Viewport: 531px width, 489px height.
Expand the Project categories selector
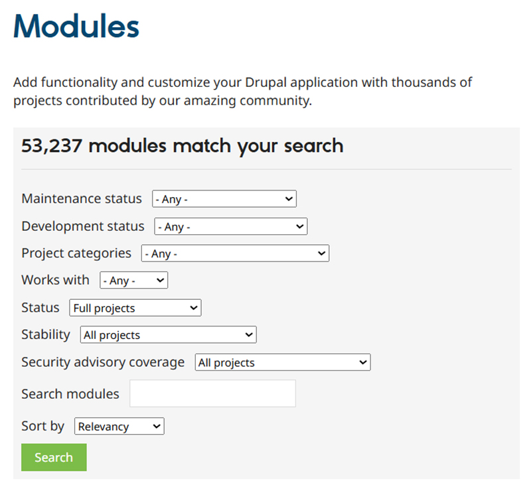pos(234,253)
